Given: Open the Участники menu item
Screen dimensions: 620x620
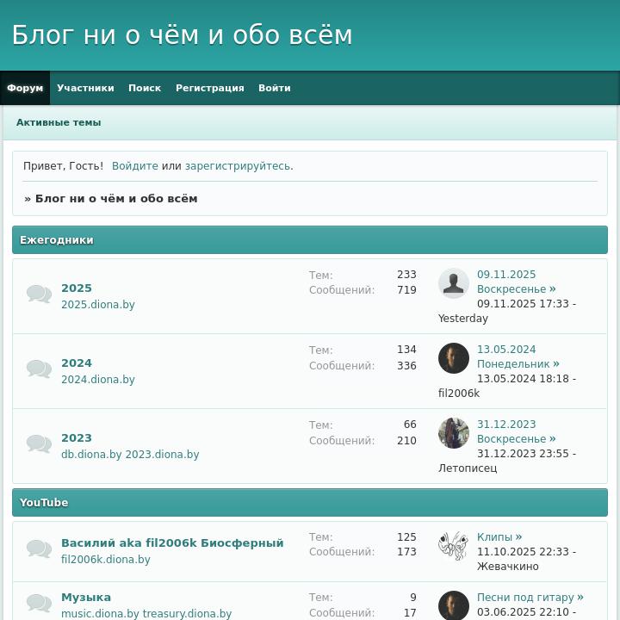Looking at the screenshot, I should (85, 88).
